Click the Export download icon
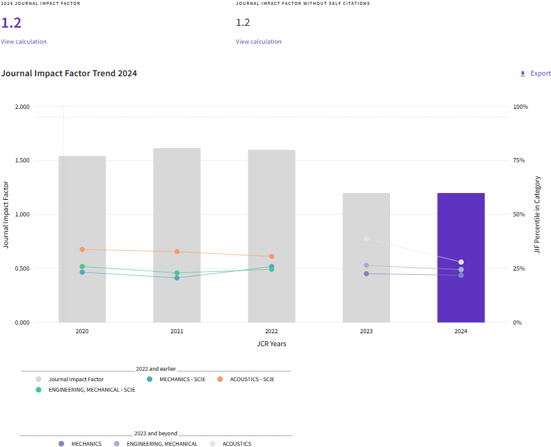The width and height of the screenshot is (551, 447). point(523,74)
